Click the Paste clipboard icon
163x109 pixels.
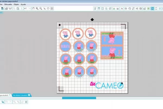coord(18,8)
